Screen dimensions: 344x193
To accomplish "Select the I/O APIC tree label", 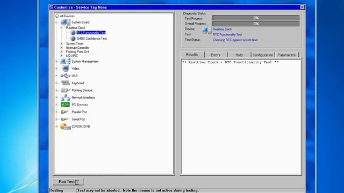I will (71, 56).
